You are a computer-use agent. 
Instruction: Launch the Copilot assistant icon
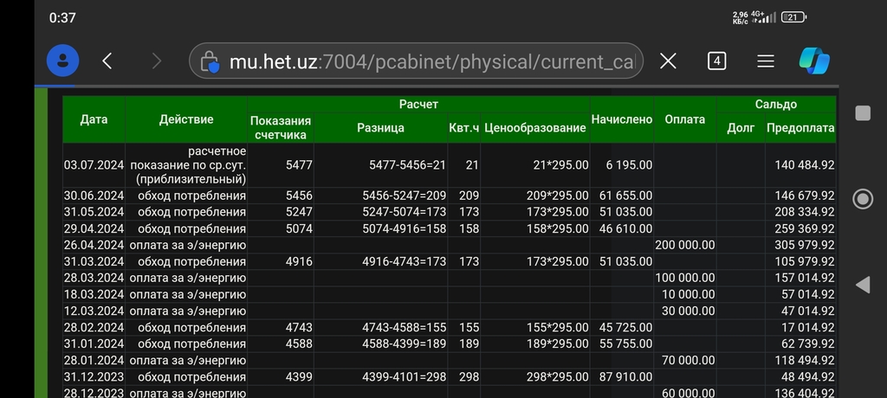814,61
